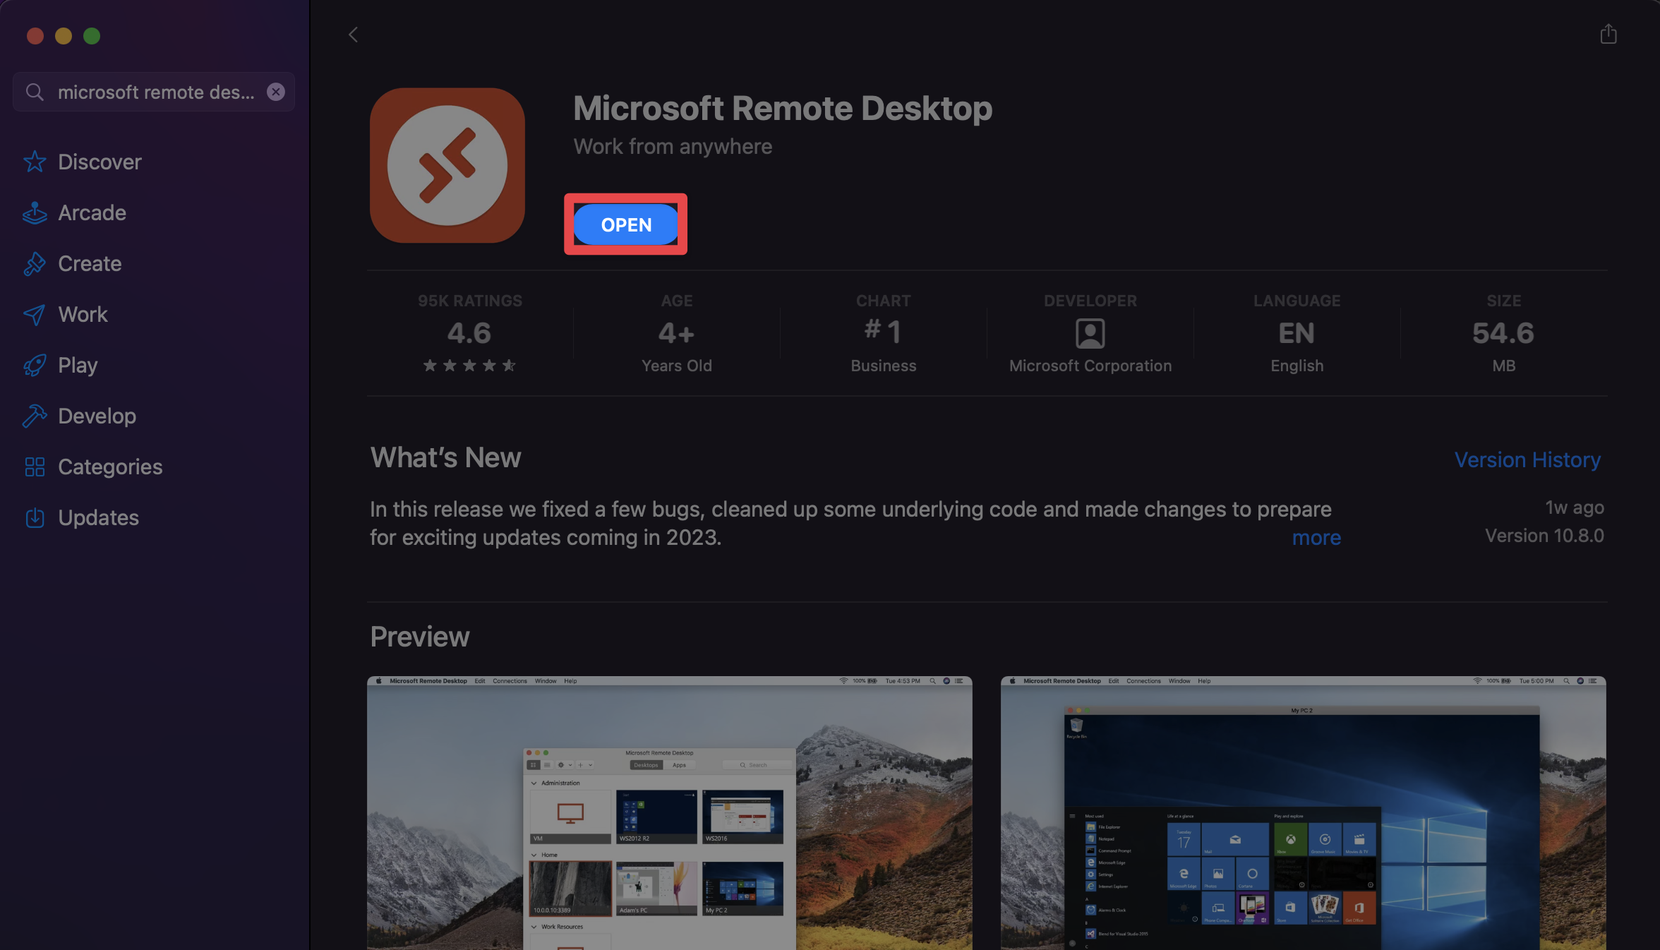Click the Work sidebar icon
1660x950 pixels.
tap(34, 315)
